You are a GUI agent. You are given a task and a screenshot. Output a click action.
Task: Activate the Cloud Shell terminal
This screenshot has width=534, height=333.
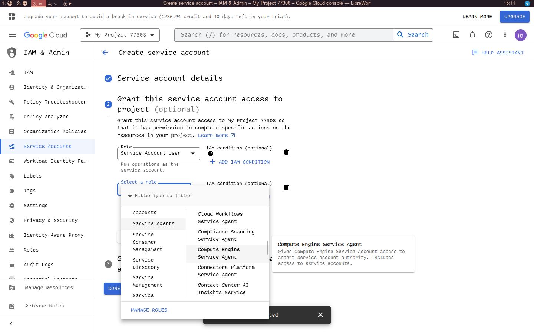(x=456, y=35)
